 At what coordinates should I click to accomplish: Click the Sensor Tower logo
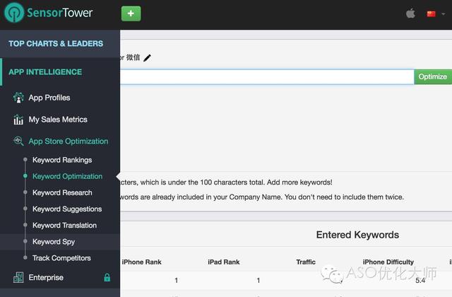(x=49, y=13)
